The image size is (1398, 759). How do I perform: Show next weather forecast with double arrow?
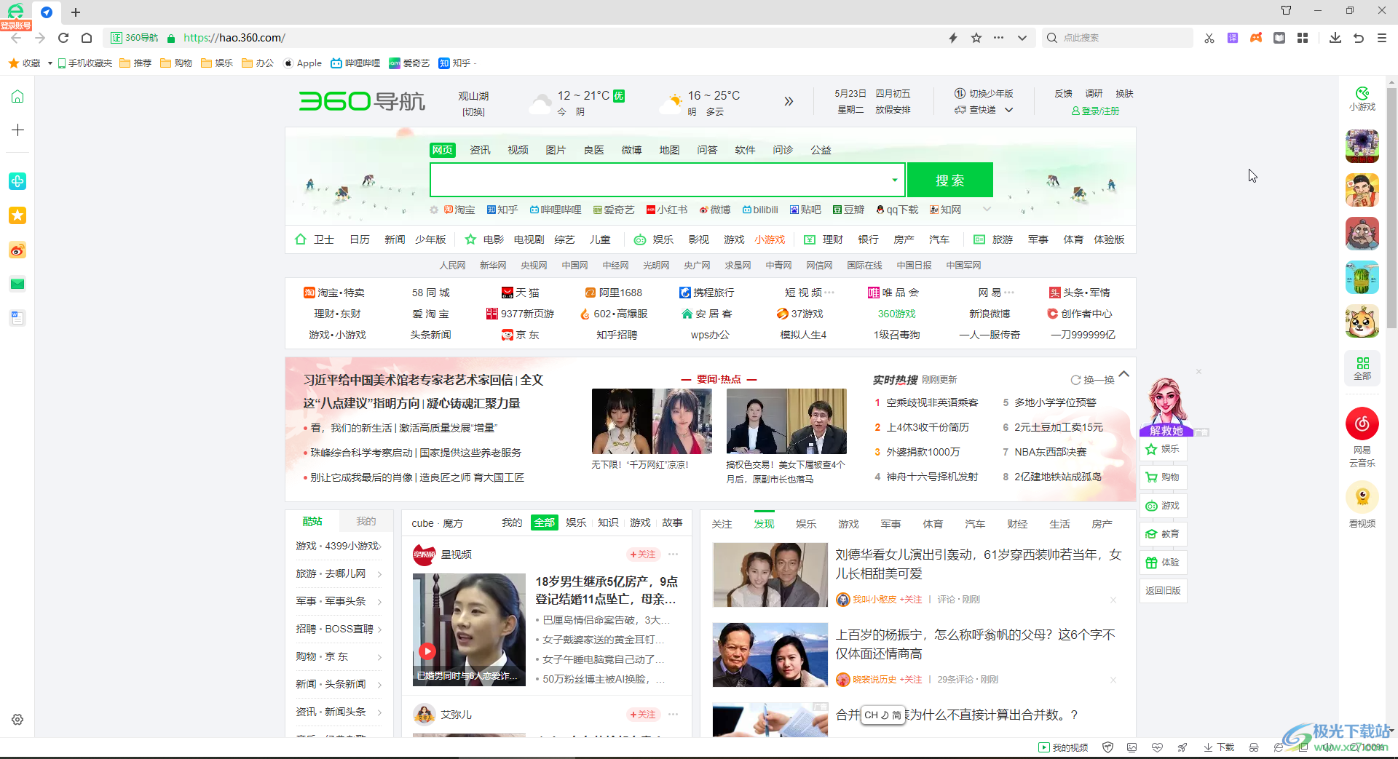tap(789, 101)
